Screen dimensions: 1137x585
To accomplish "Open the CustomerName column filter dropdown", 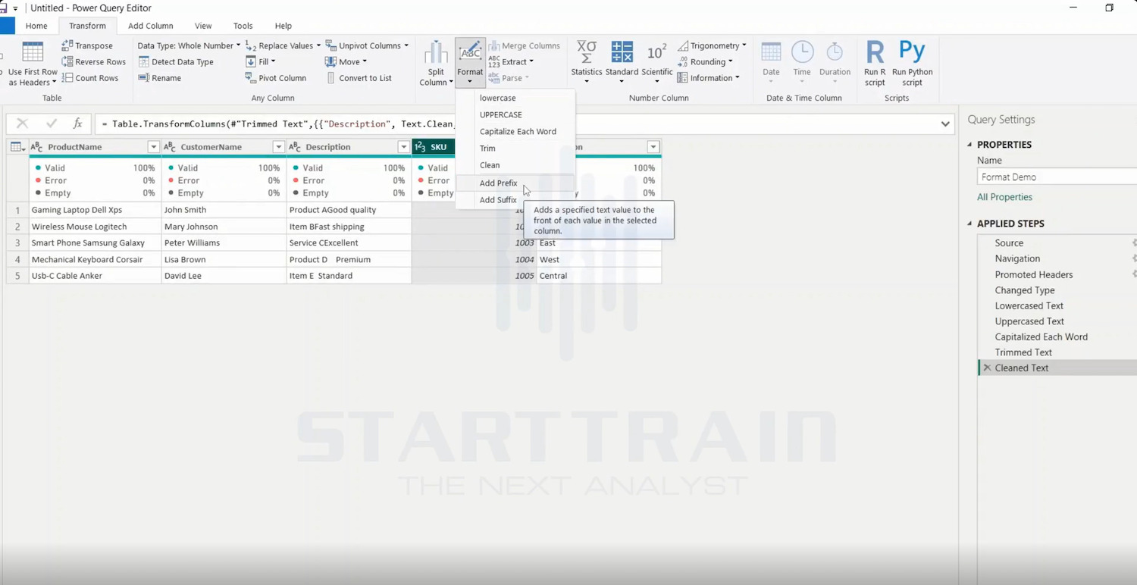I will coord(278,147).
